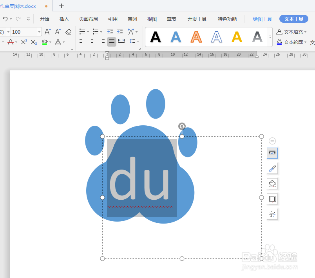Increase font size with A+ icon
Screen dimensions: 315x278
(x=48, y=32)
